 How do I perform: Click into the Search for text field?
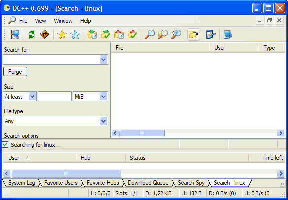click(52, 60)
